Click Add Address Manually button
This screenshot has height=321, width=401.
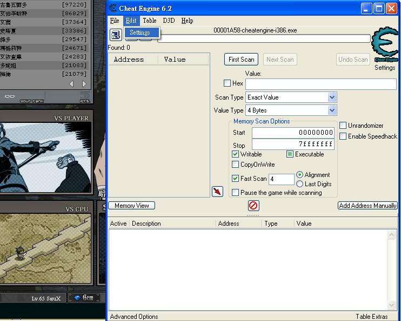point(367,206)
